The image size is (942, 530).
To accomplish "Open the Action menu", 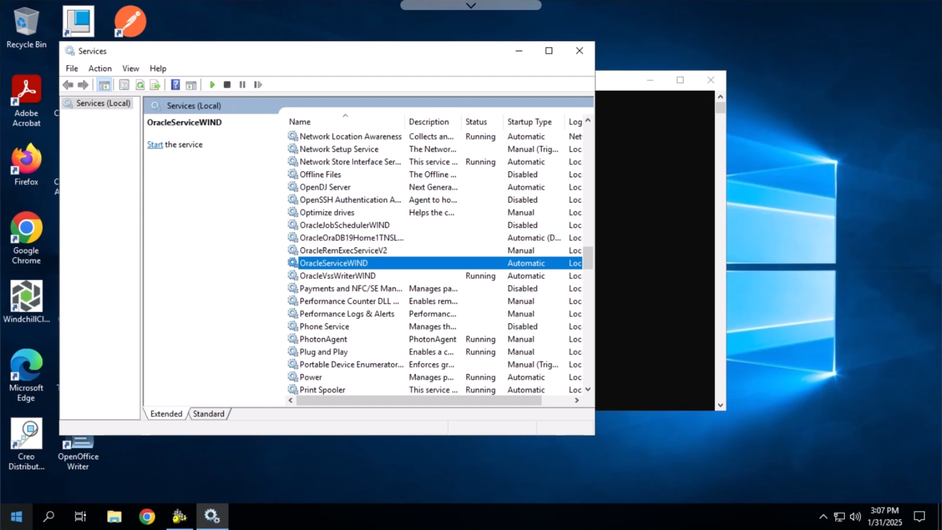I will (x=100, y=68).
